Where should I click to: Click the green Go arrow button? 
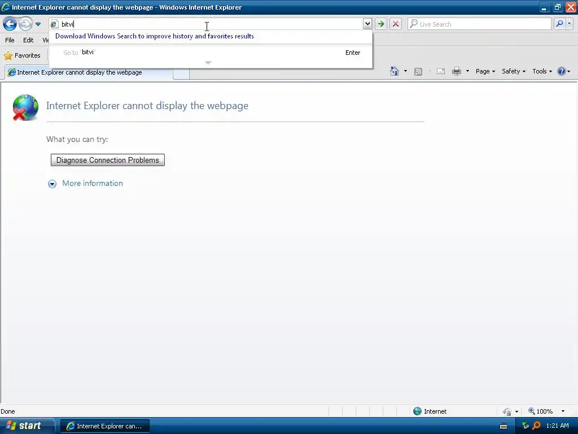tap(381, 24)
